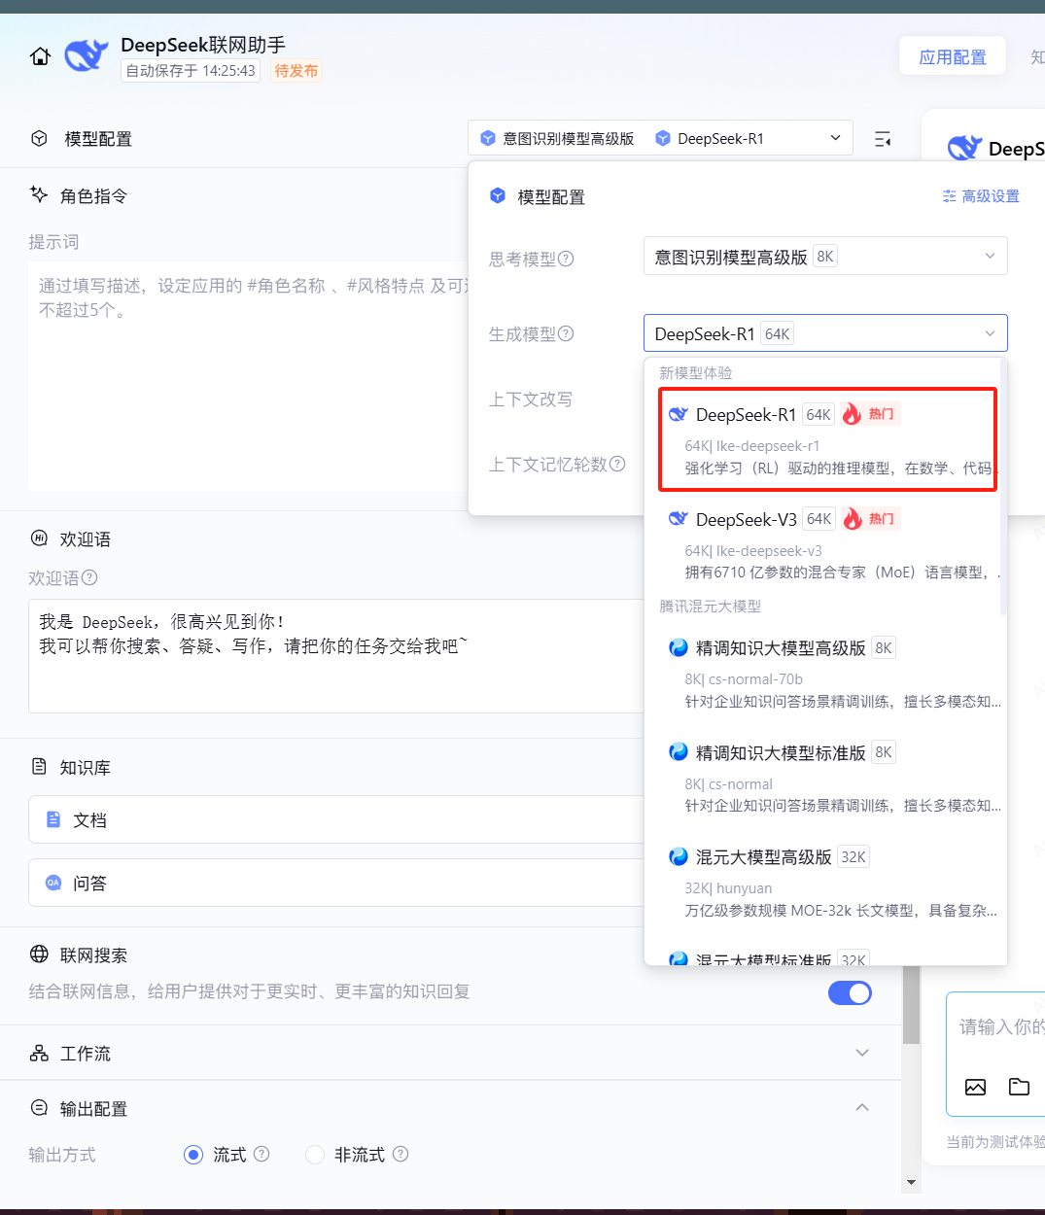Toggle the panel collapse icon beside model dropdown
Image resolution: width=1045 pixels, height=1215 pixels.
pyautogui.click(x=883, y=139)
